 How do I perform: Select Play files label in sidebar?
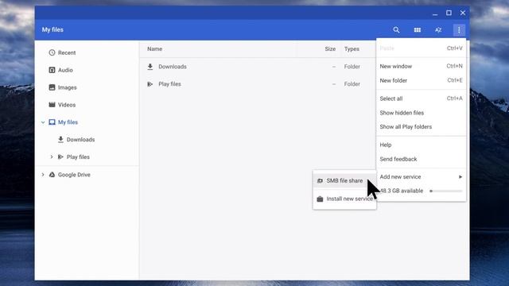coord(78,157)
